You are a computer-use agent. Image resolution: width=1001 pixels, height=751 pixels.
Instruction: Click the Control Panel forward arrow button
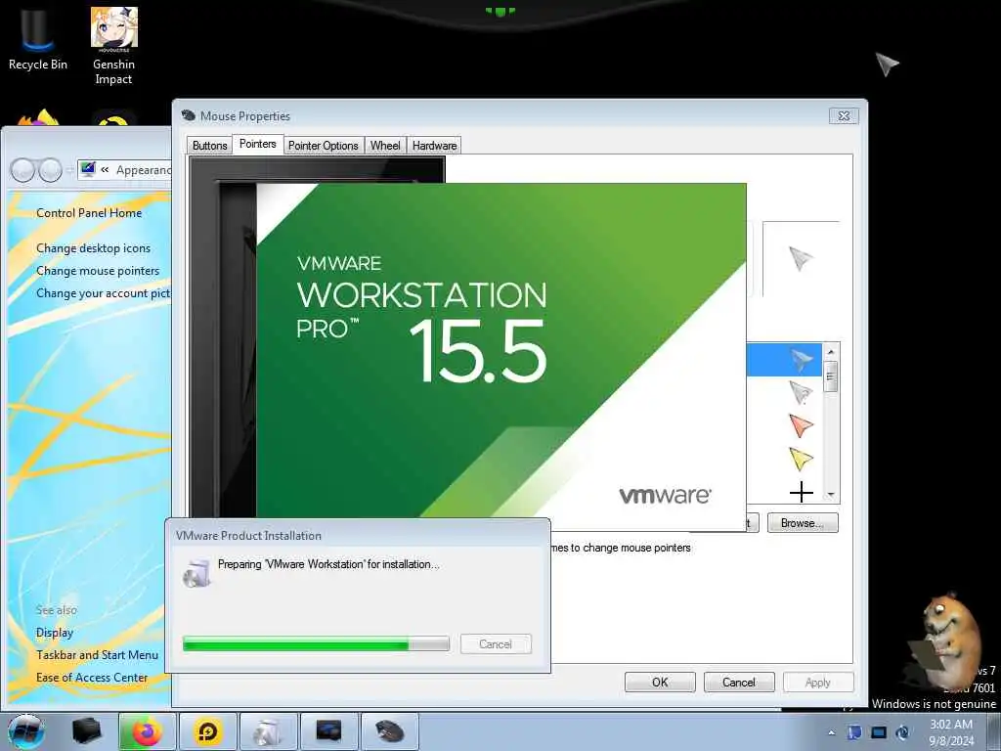point(50,170)
